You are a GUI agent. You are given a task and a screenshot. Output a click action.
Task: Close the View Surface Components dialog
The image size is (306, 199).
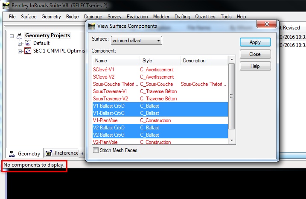[267, 24]
